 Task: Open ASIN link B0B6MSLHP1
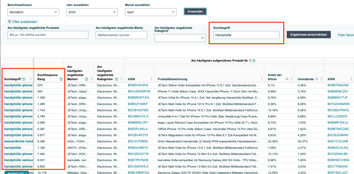click(x=138, y=123)
